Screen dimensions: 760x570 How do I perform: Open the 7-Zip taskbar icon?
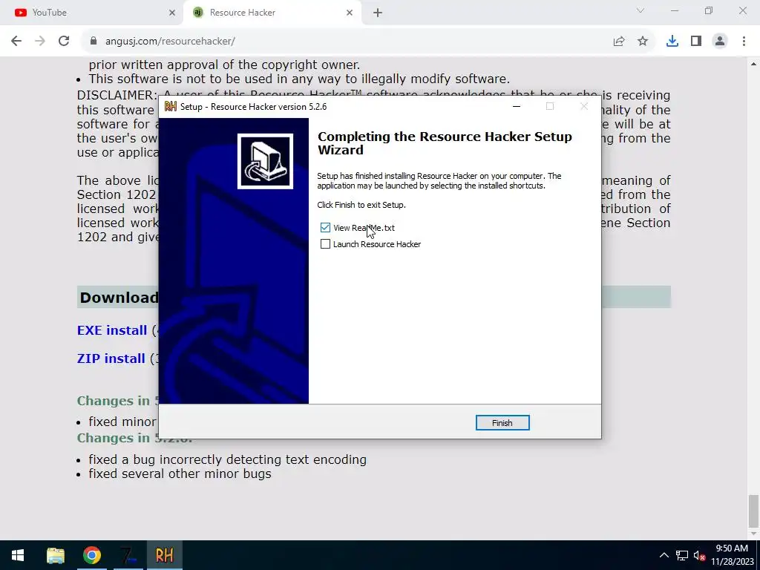point(128,555)
